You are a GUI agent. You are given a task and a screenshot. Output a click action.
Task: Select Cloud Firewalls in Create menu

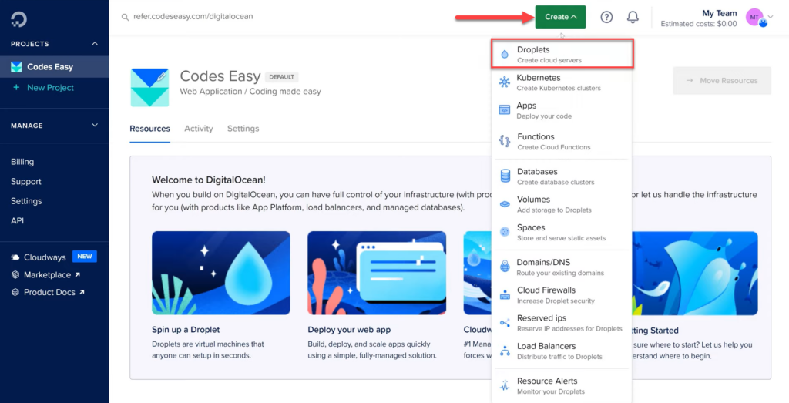coord(562,295)
